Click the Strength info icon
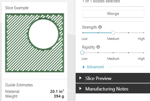The width and height of the screenshot is (150, 101). pyautogui.click(x=100, y=27)
